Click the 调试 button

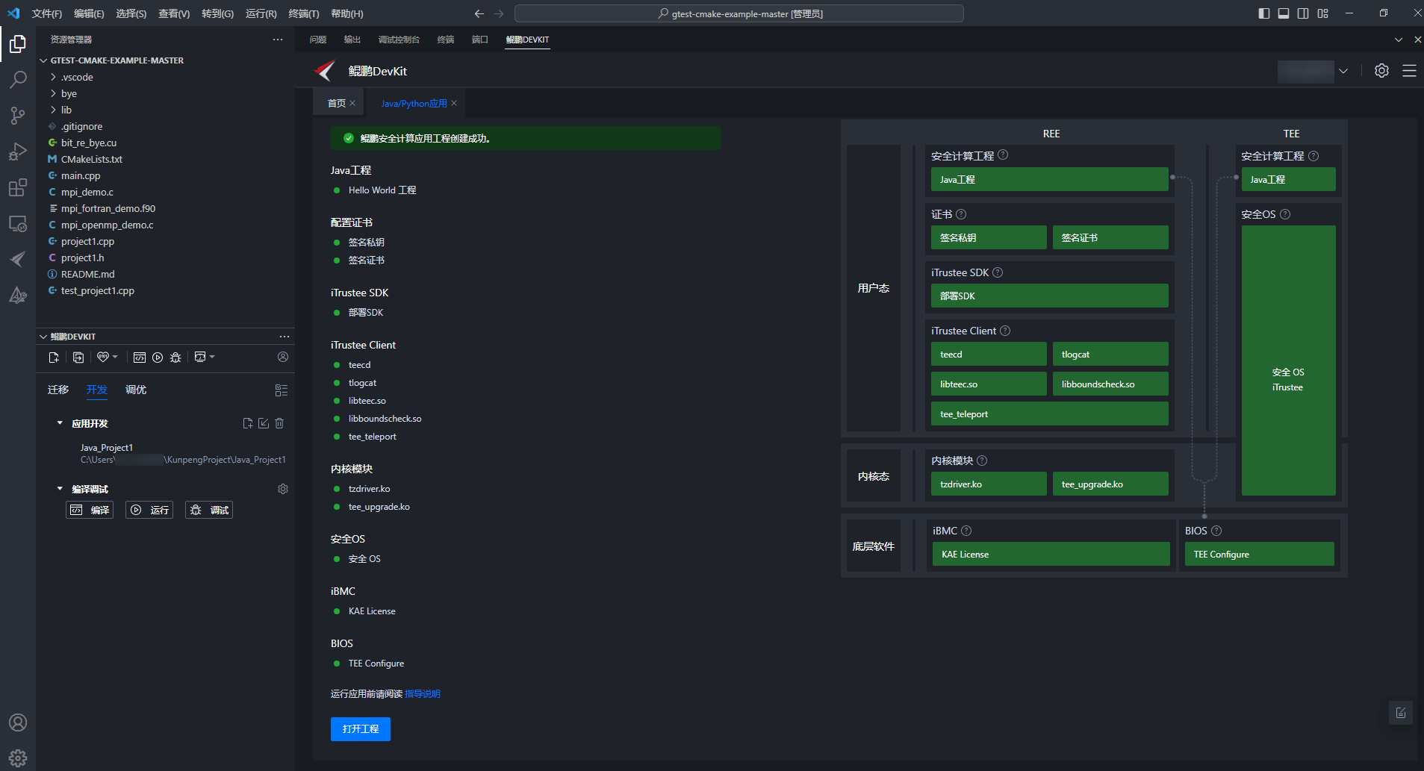[x=209, y=510]
